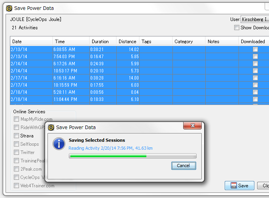Select the Web4Trainer.com checkbox
Screen dimensions: 269x198
click(x=17, y=186)
